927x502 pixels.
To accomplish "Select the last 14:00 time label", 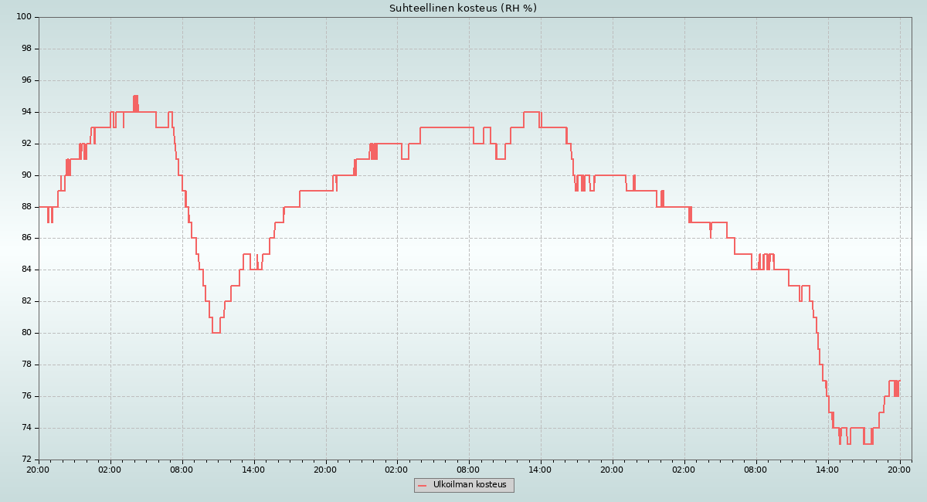I will (x=827, y=469).
